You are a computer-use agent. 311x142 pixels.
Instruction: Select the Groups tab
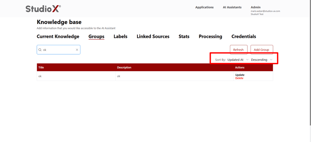pyautogui.click(x=97, y=37)
